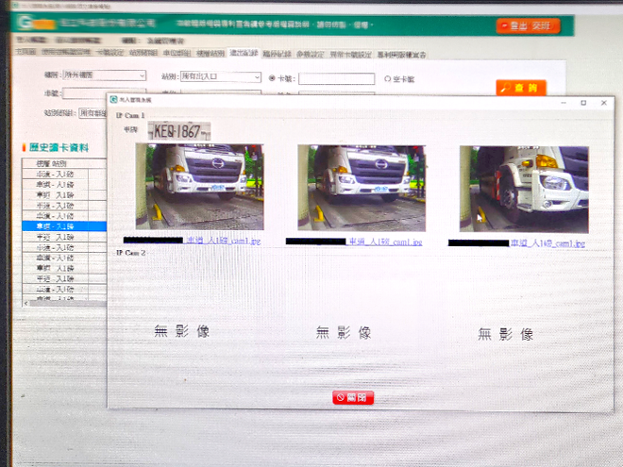Click the dialog's title bar app icon
Viewport: 623px width, 467px height.
(x=113, y=100)
